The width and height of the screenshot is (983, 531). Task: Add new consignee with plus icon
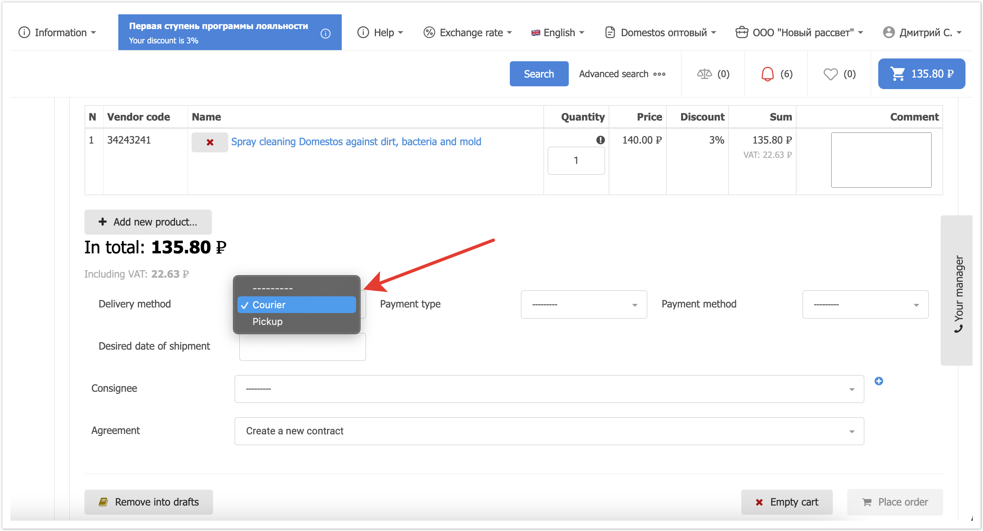879,381
